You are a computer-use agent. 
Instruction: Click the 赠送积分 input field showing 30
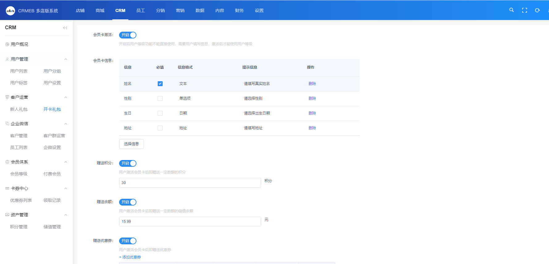[x=190, y=183]
